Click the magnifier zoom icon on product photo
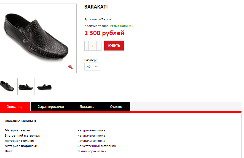 tap(70, 67)
